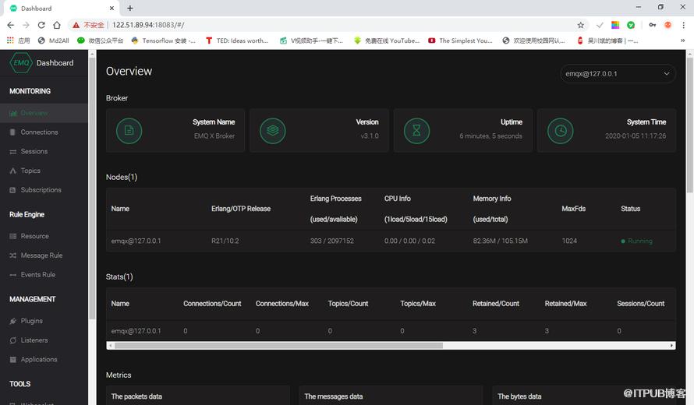Click the Running status of emqx node
The image size is (694, 405).
point(636,241)
